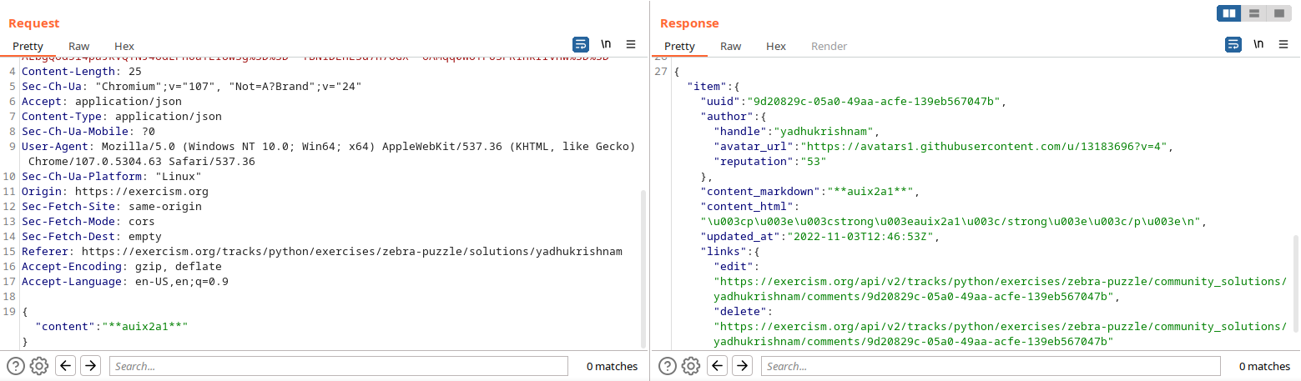Select the Hex tab in Response
This screenshot has width=1301, height=381.
(776, 46)
